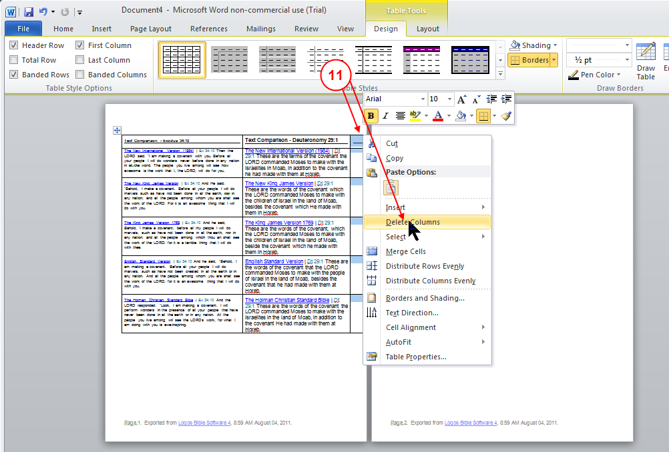The width and height of the screenshot is (669, 452).
Task: Click the Borders button in the ribbon
Action: [x=529, y=60]
